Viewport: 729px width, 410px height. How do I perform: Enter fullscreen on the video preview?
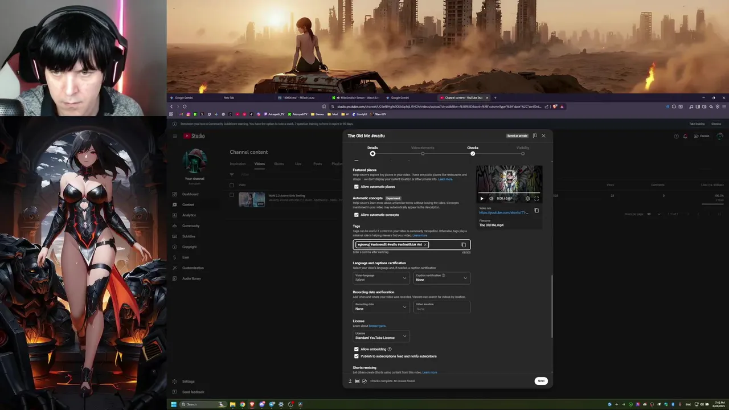[536, 199]
